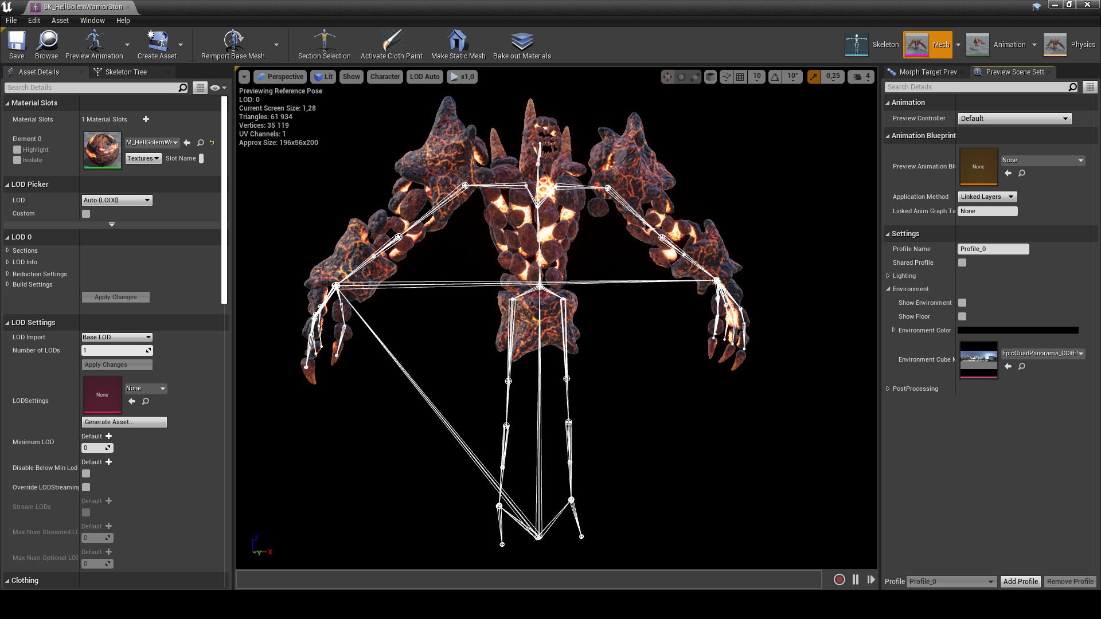1101x619 pixels.
Task: Open the Asset menu
Action: 60,20
